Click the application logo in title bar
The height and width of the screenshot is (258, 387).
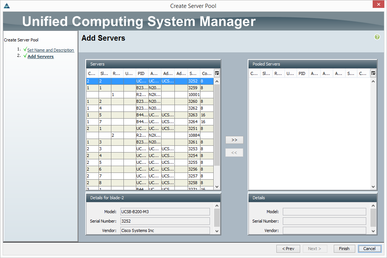point(7,6)
